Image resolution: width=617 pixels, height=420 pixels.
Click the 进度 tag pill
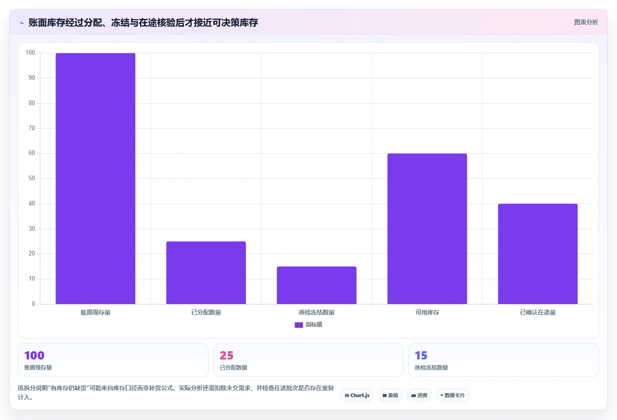coord(419,395)
